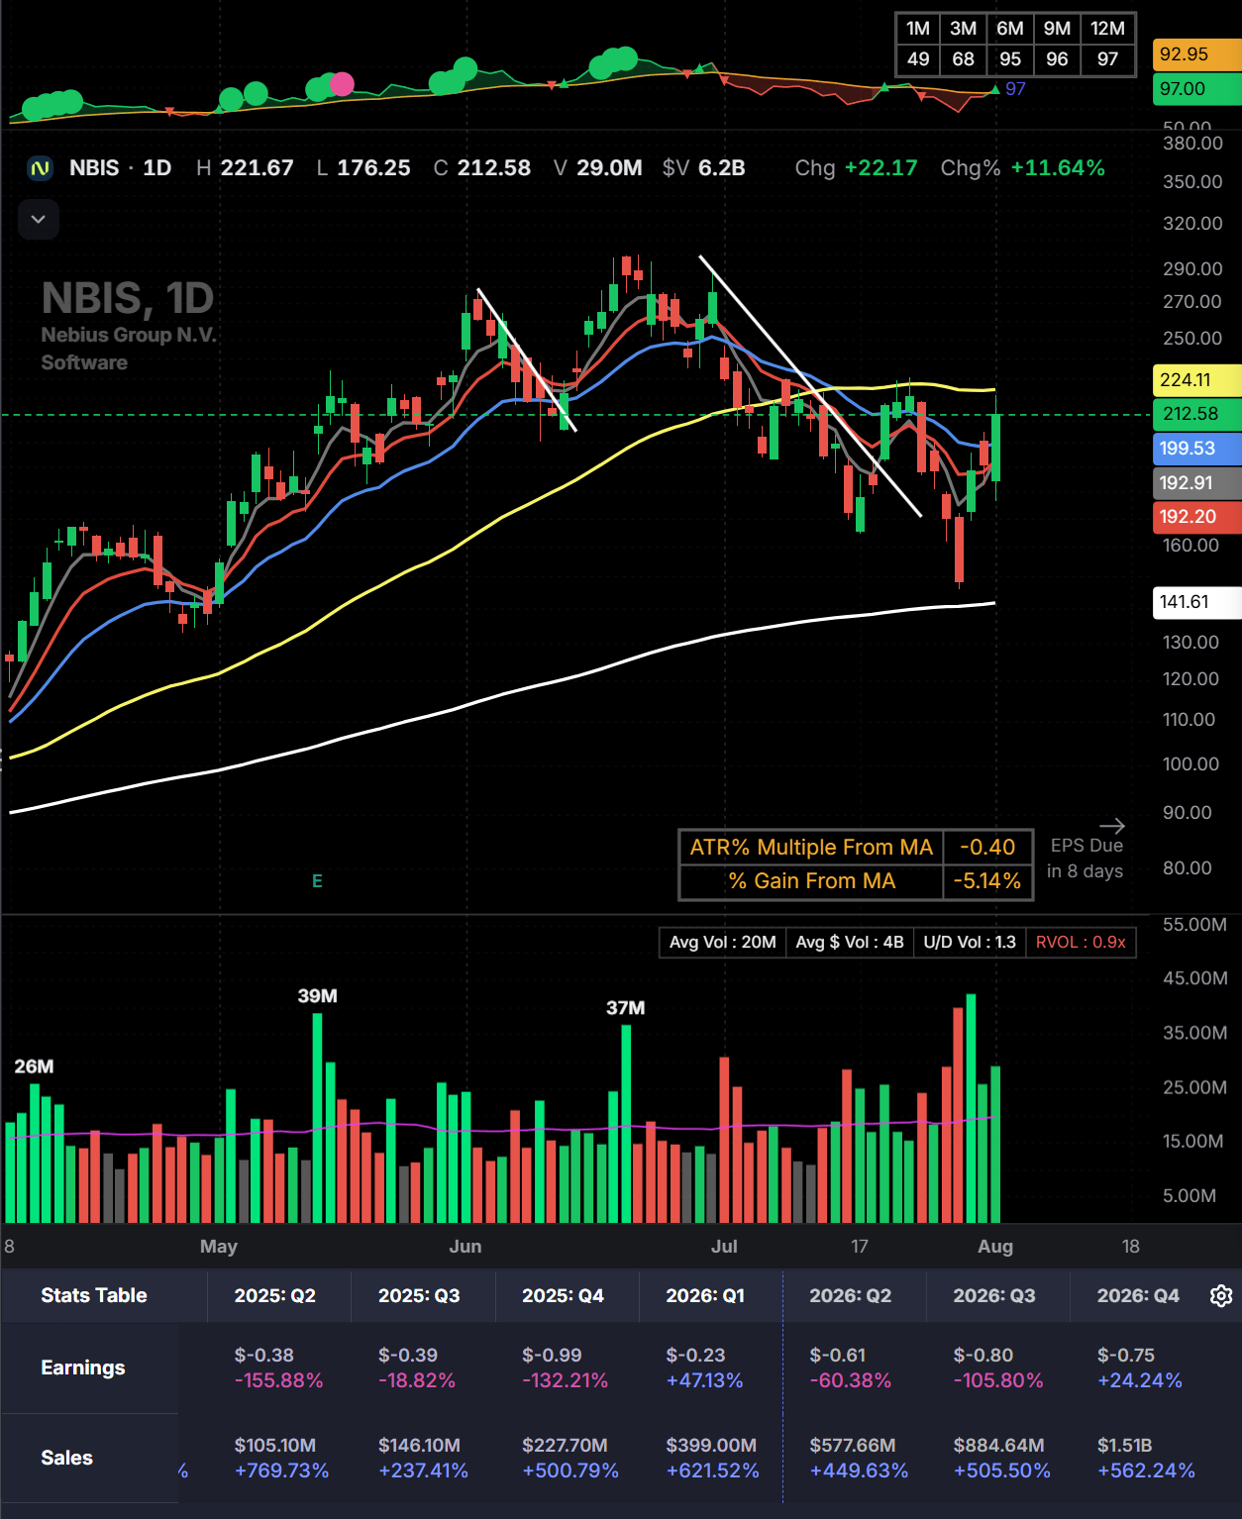This screenshot has width=1242, height=1519.
Task: Click the blue 97 RS line value
Action: [1015, 89]
